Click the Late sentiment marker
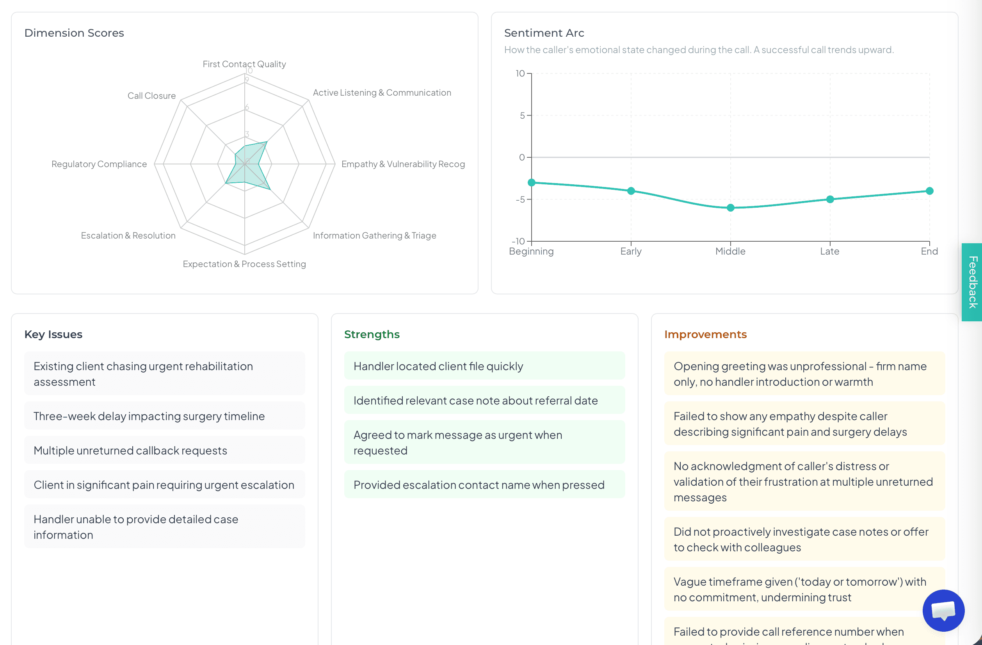 (829, 199)
